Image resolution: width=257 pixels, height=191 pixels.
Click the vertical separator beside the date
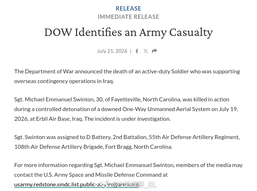(x=130, y=51)
